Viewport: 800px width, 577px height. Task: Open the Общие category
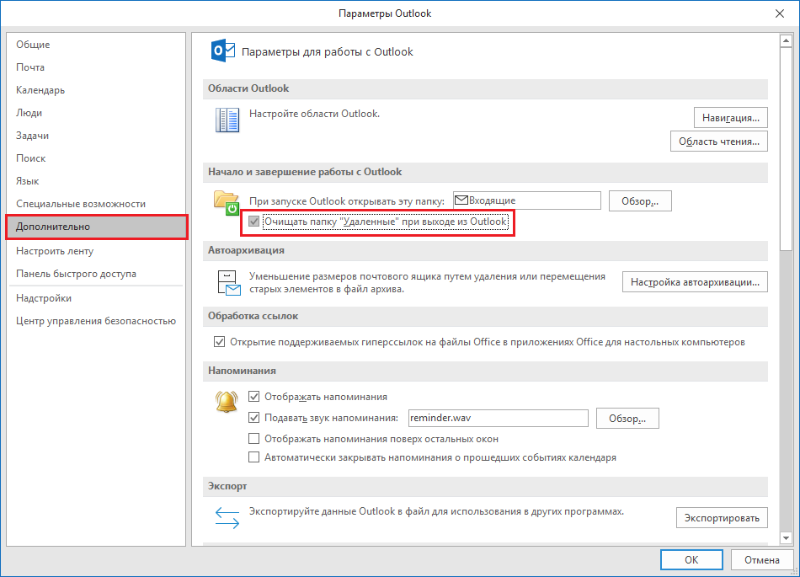(96, 45)
